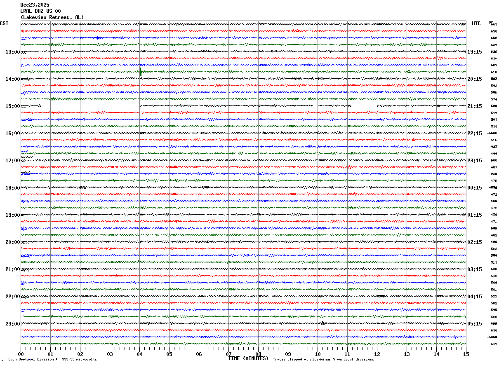This screenshot has height=365, width=499.
Task: Select the 21:00 CST hour label
Action: pyautogui.click(x=12, y=269)
